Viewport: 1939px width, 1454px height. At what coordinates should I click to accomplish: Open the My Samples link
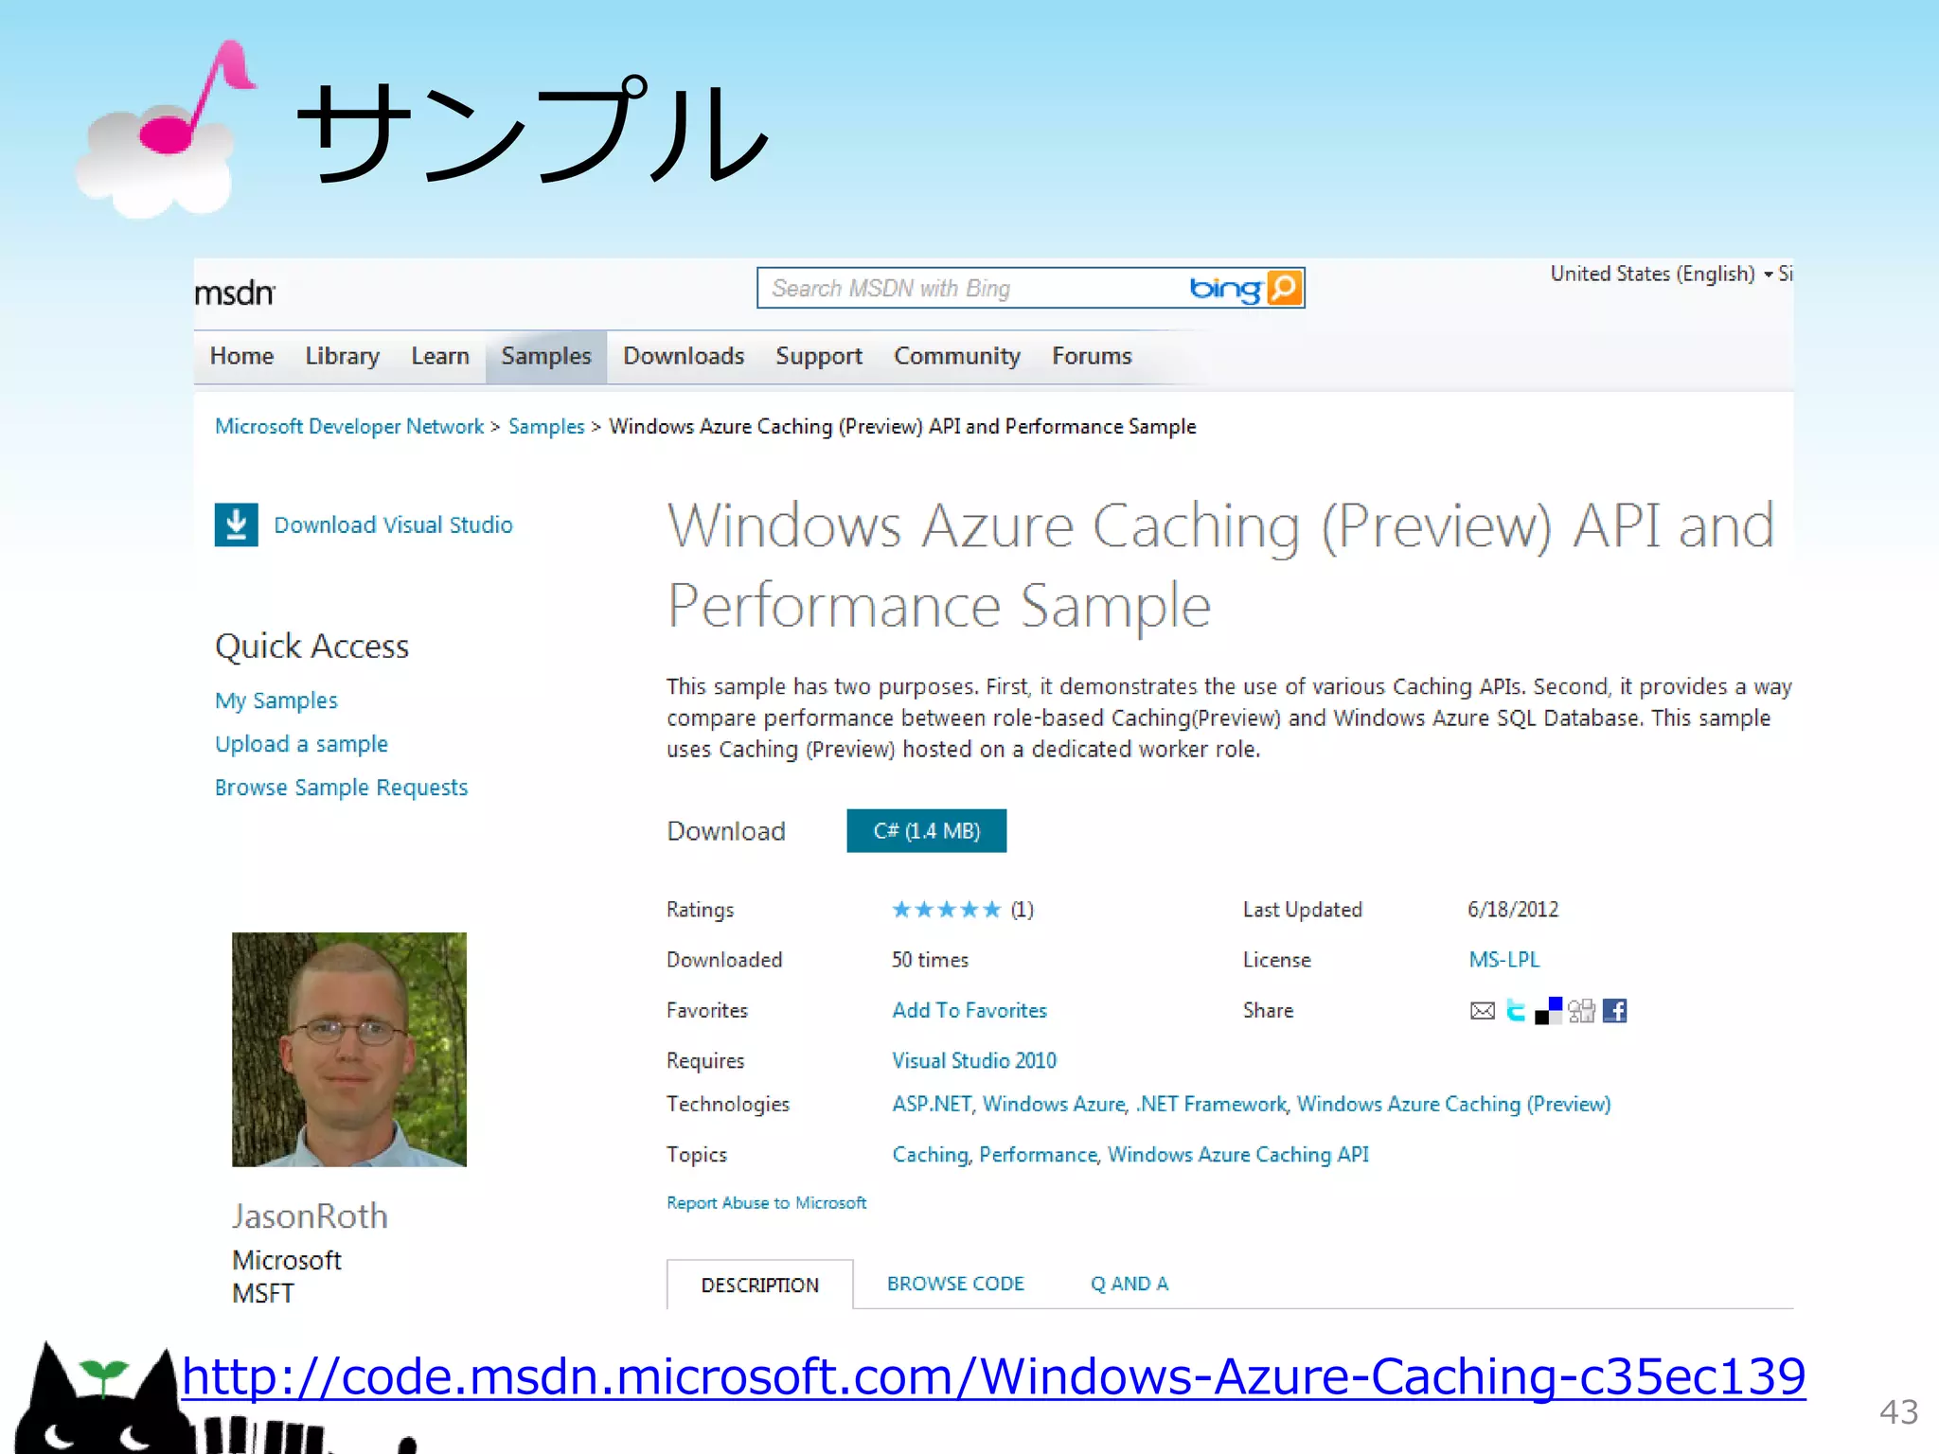coord(276,700)
